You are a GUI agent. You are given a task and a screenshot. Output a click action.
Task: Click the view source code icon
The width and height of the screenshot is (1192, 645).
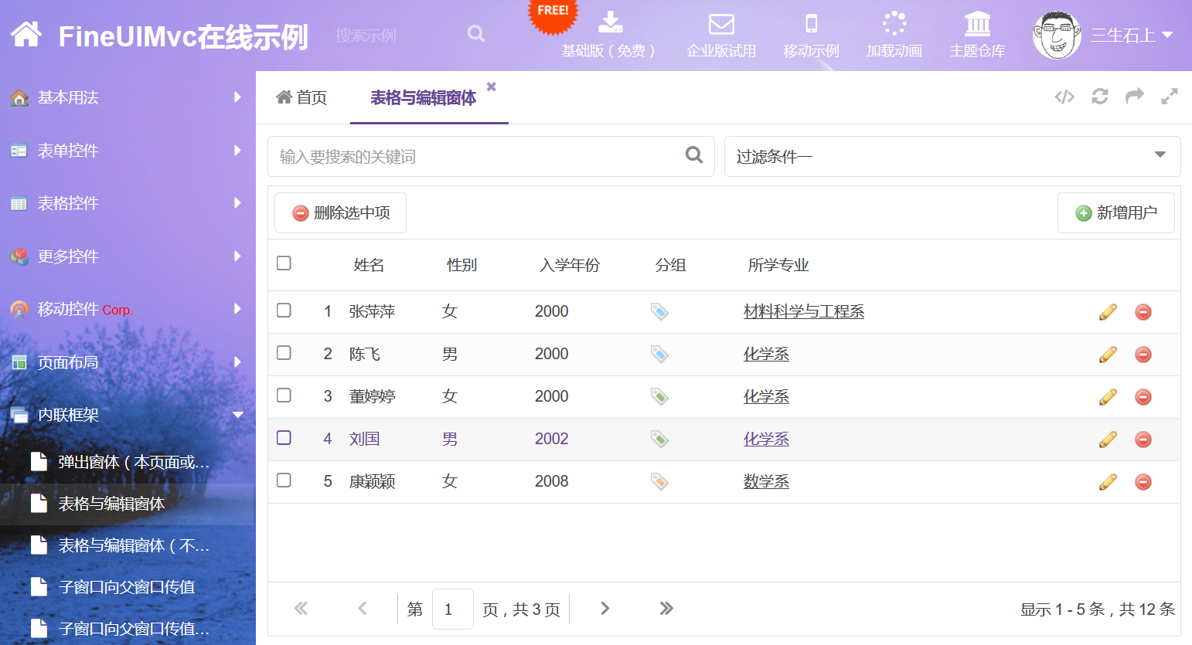click(1064, 97)
